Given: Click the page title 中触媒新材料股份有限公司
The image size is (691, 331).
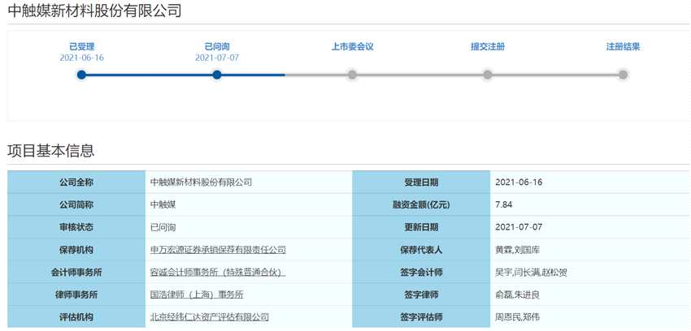Looking at the screenshot, I should [95, 11].
